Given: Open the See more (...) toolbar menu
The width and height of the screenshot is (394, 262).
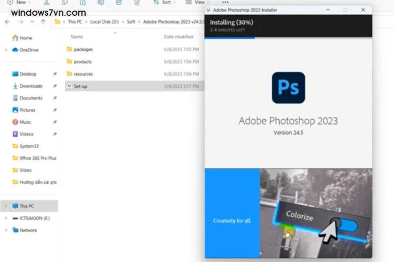Looking at the screenshot, I should point(225,3).
